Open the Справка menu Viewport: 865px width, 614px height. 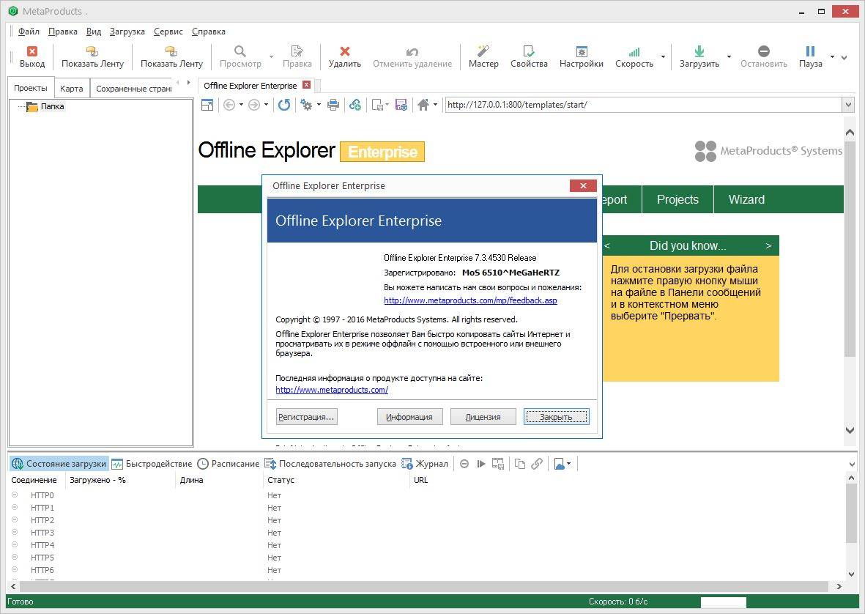coord(209,32)
